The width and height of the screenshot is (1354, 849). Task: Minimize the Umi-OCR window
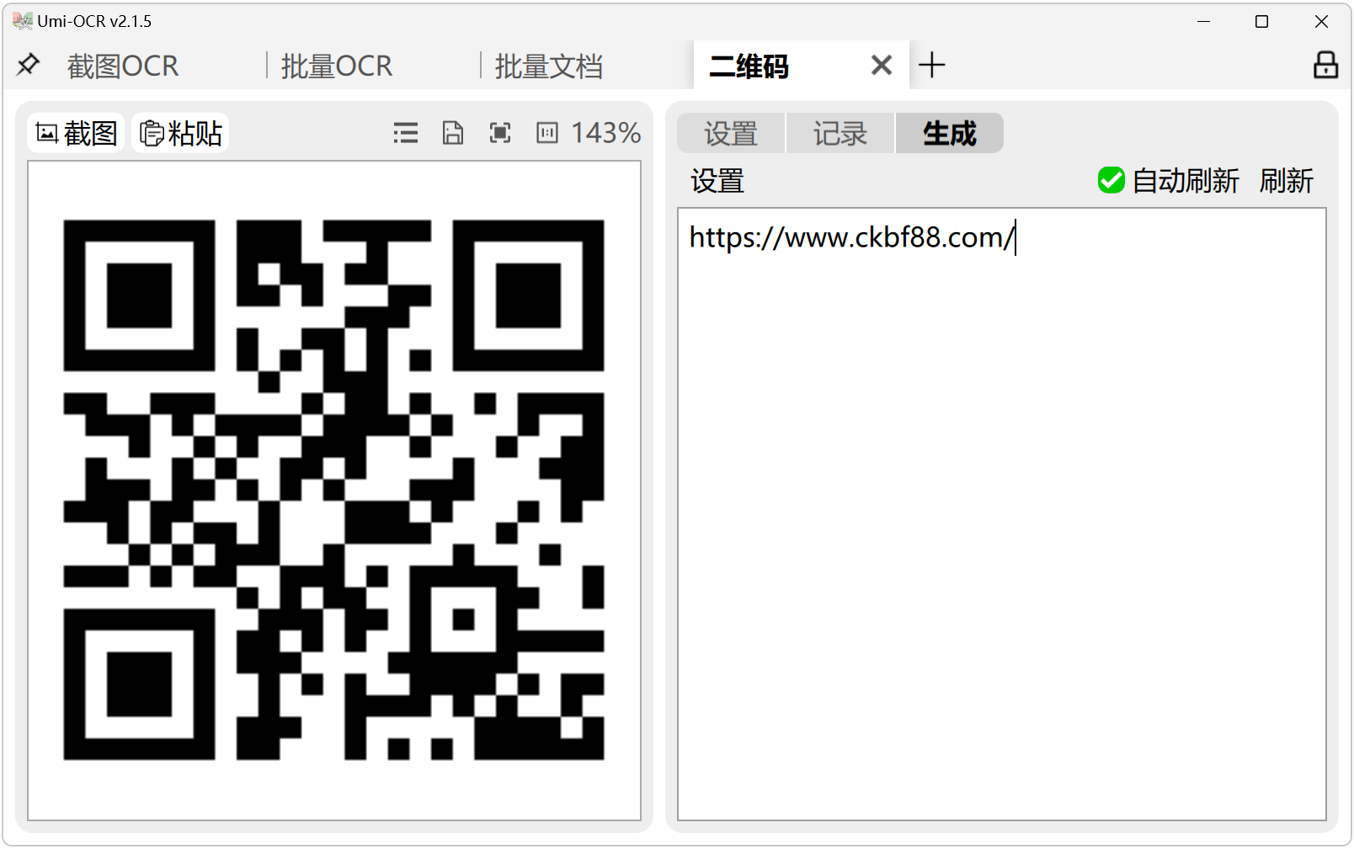click(1204, 22)
